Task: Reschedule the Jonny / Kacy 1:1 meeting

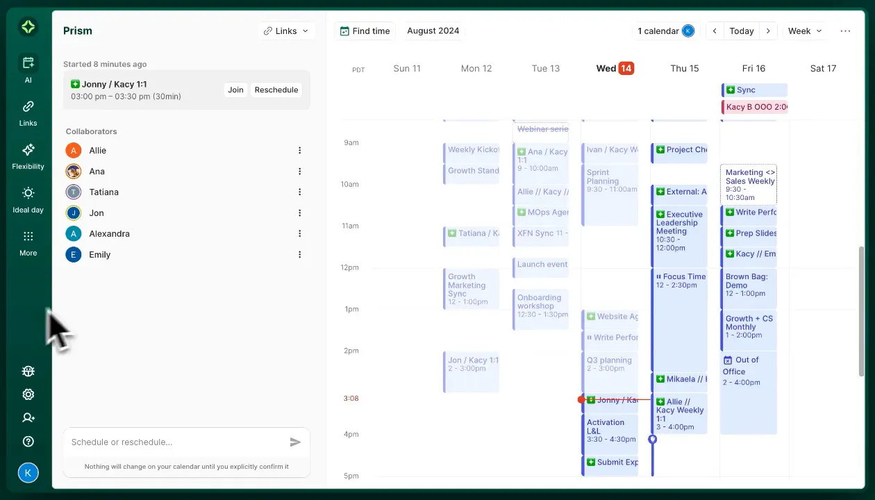Action: [276, 90]
